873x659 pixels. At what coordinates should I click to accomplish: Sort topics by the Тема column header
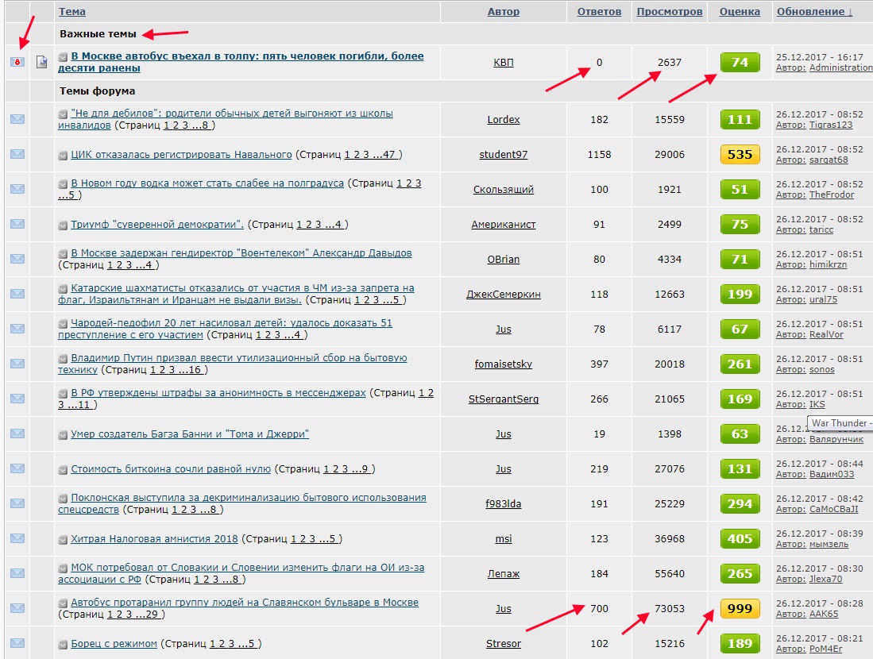pos(72,11)
